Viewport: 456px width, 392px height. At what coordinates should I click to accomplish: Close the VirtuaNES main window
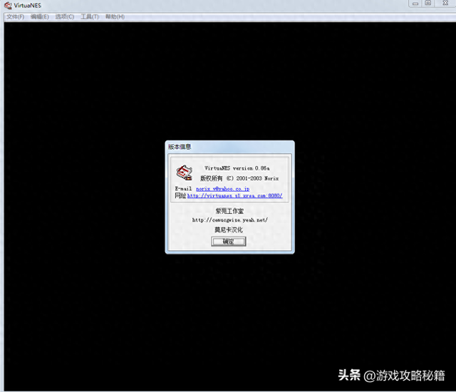point(445,3)
